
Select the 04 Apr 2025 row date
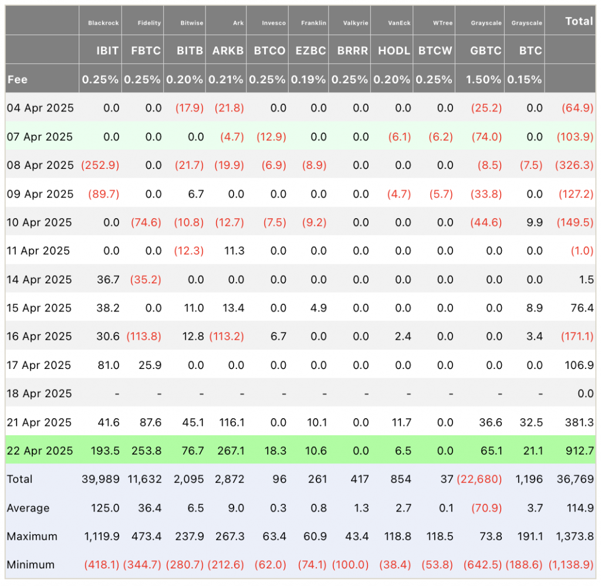coord(40,108)
